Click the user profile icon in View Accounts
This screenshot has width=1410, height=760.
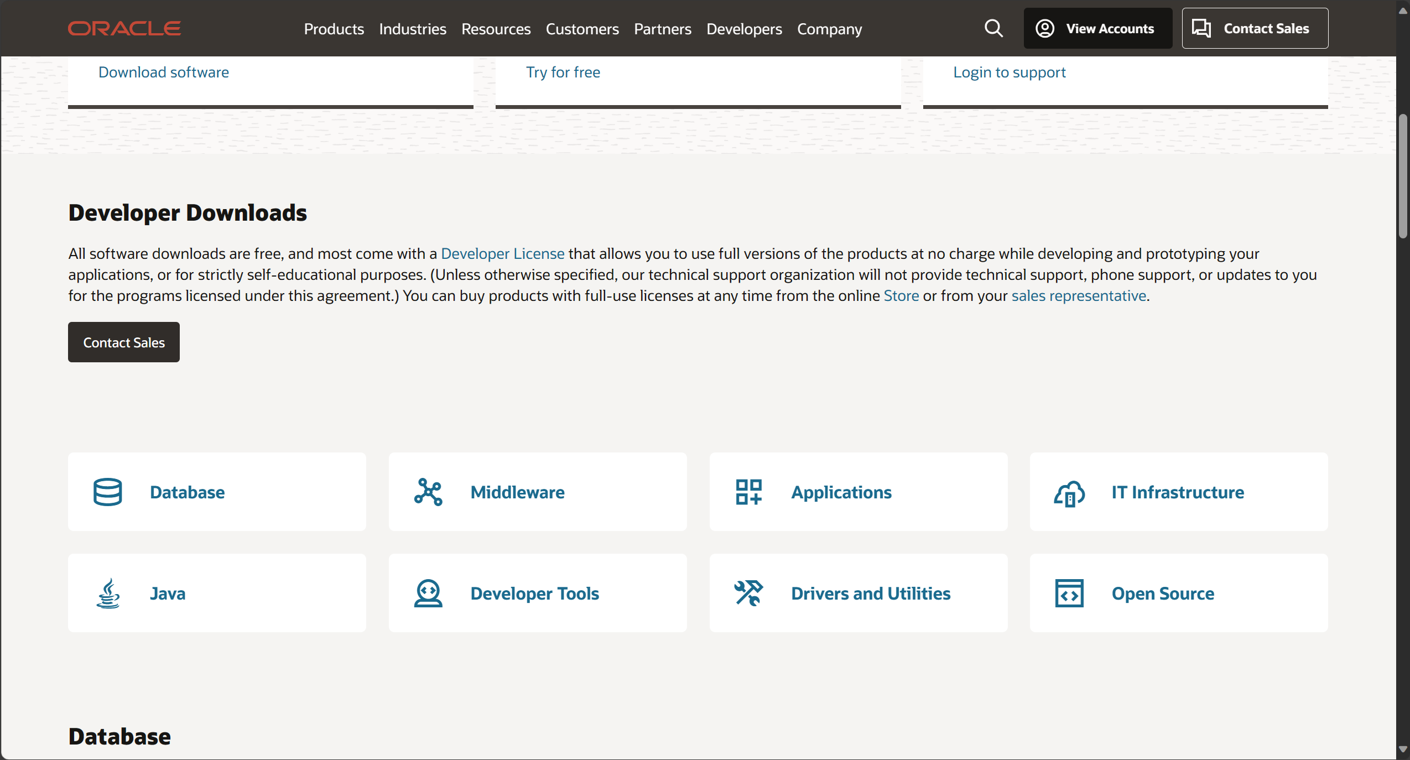point(1044,28)
